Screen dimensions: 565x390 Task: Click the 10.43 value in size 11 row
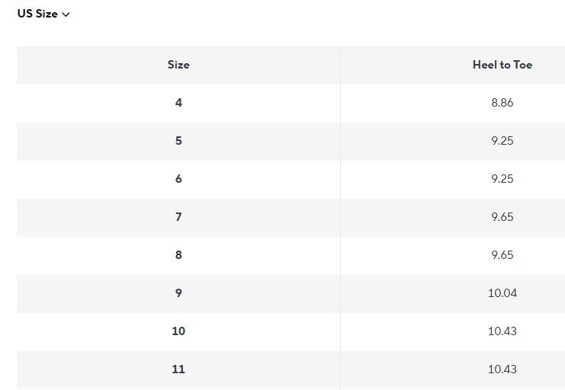[x=502, y=369]
